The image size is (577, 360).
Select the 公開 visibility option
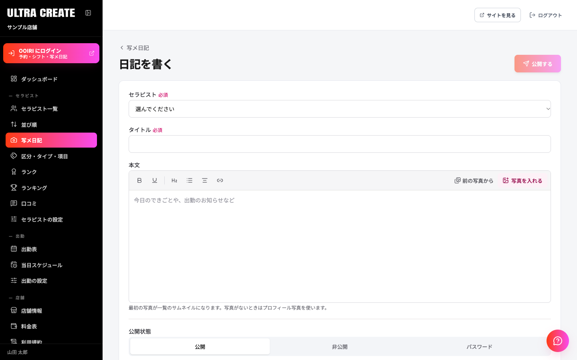pyautogui.click(x=200, y=346)
